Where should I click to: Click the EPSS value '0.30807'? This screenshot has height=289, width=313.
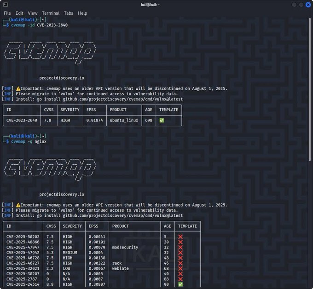tap(97, 284)
